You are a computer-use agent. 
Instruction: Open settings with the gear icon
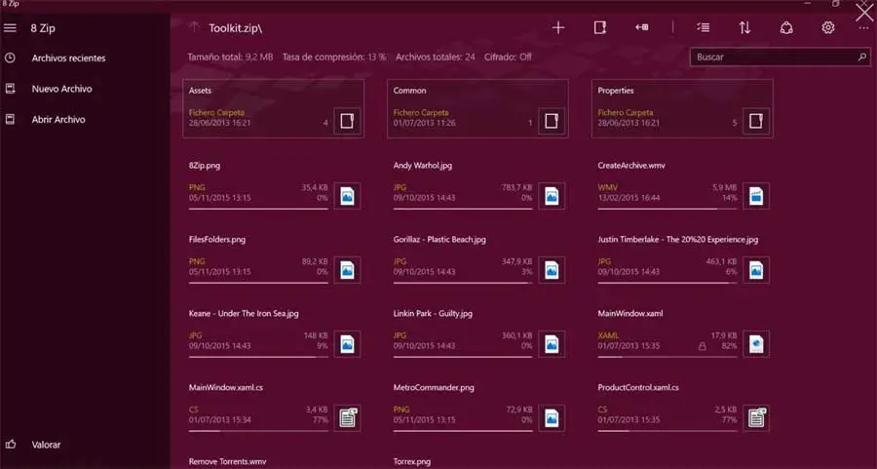(827, 27)
